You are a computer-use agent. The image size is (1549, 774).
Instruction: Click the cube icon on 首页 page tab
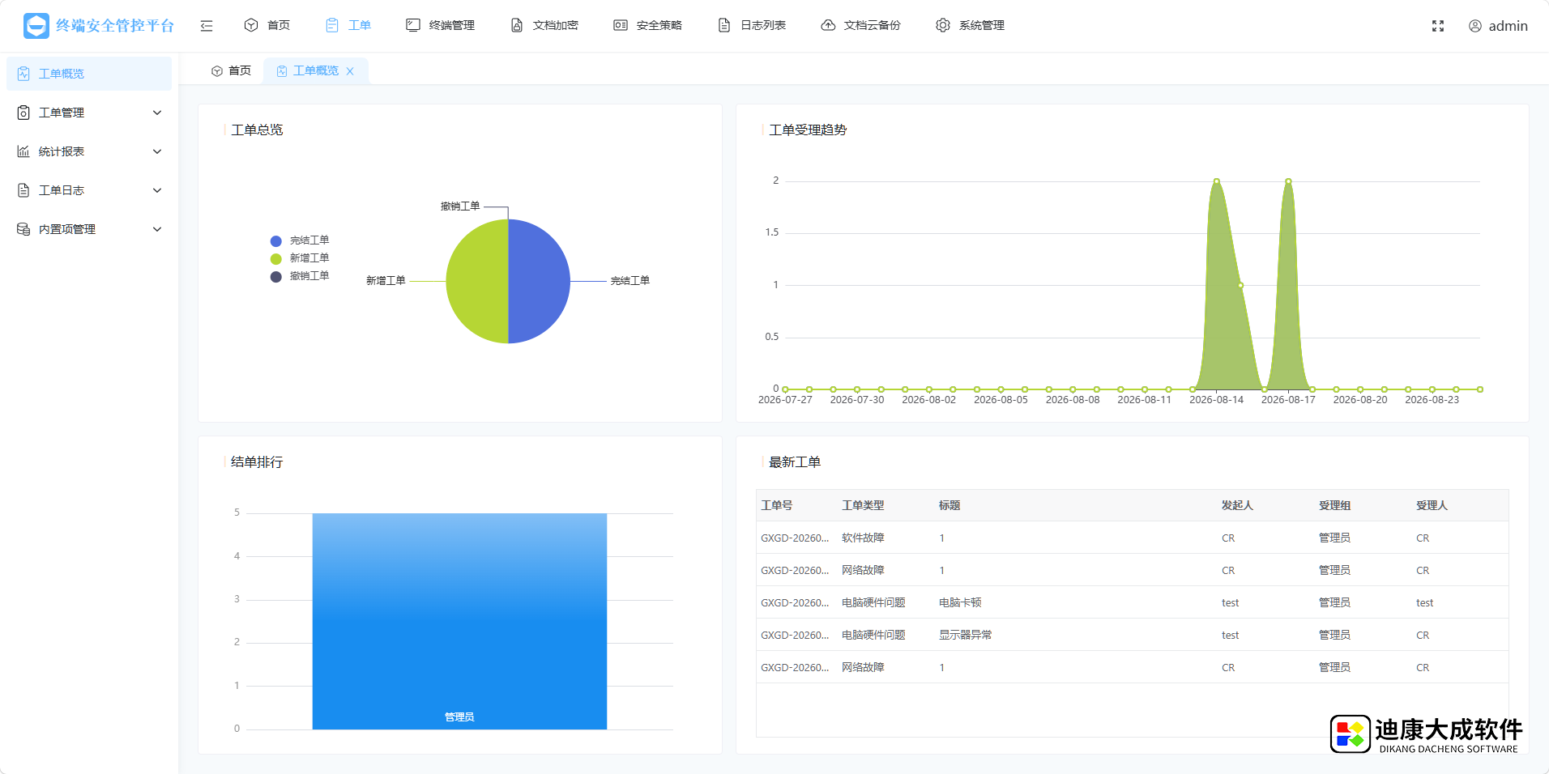tap(217, 71)
